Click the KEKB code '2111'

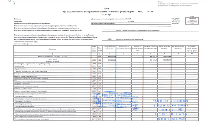[x=94, y=69]
